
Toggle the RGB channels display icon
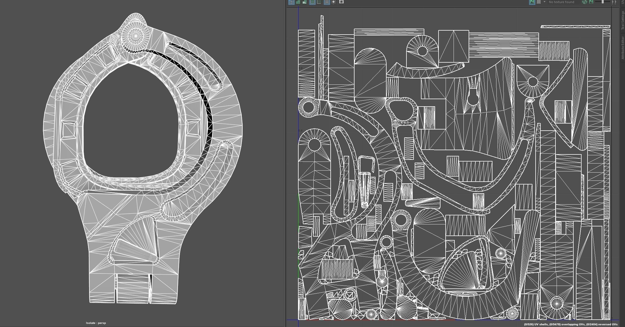pyautogui.click(x=584, y=2)
